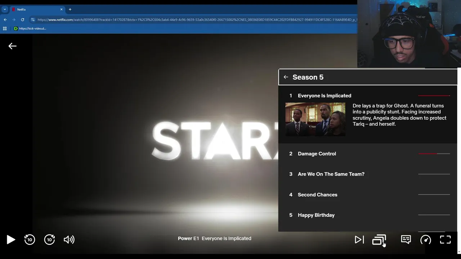Rewind 10 seconds
This screenshot has height=259, width=461.
tap(30, 240)
